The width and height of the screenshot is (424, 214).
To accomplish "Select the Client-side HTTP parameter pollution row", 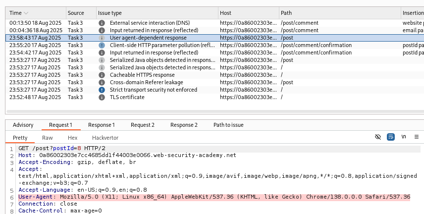I will click(x=214, y=45).
